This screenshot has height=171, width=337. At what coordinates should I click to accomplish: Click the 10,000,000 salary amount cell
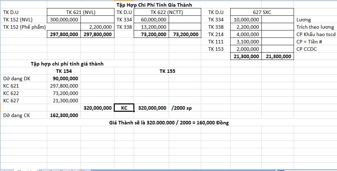[x=246, y=20]
